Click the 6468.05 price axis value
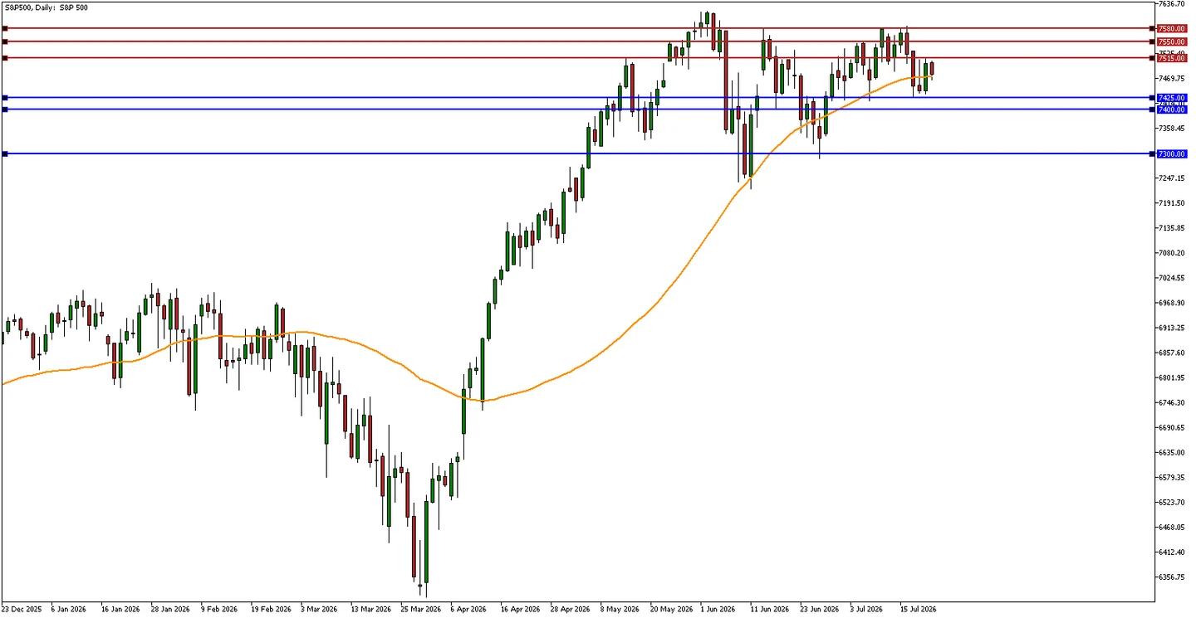1196x618 pixels. click(x=1171, y=527)
